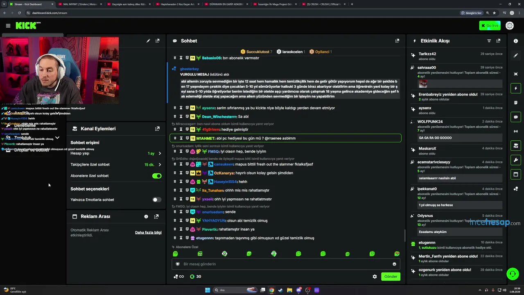Screen dimensions: 524x295
Task: Click in the Bir mesaj gönderin field
Action: (x=286, y=264)
